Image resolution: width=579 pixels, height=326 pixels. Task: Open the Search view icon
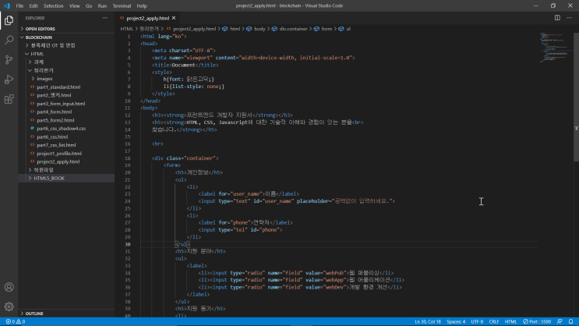[x=9, y=40]
